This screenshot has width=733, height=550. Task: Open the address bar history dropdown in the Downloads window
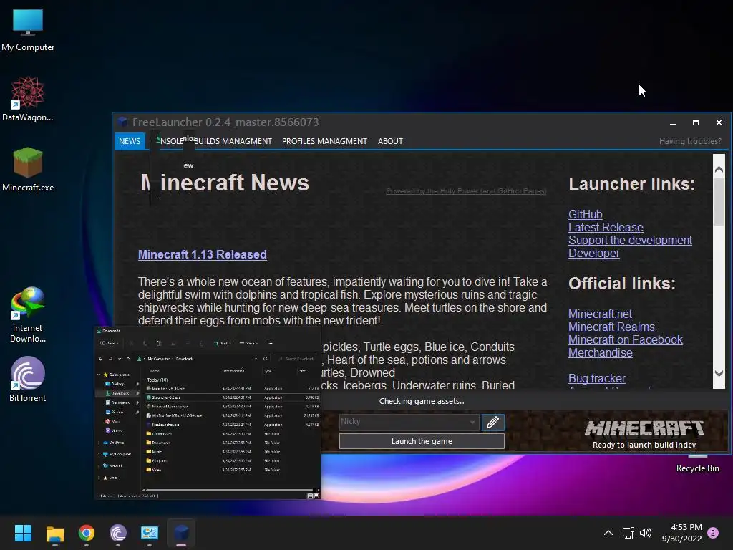[x=256, y=359]
